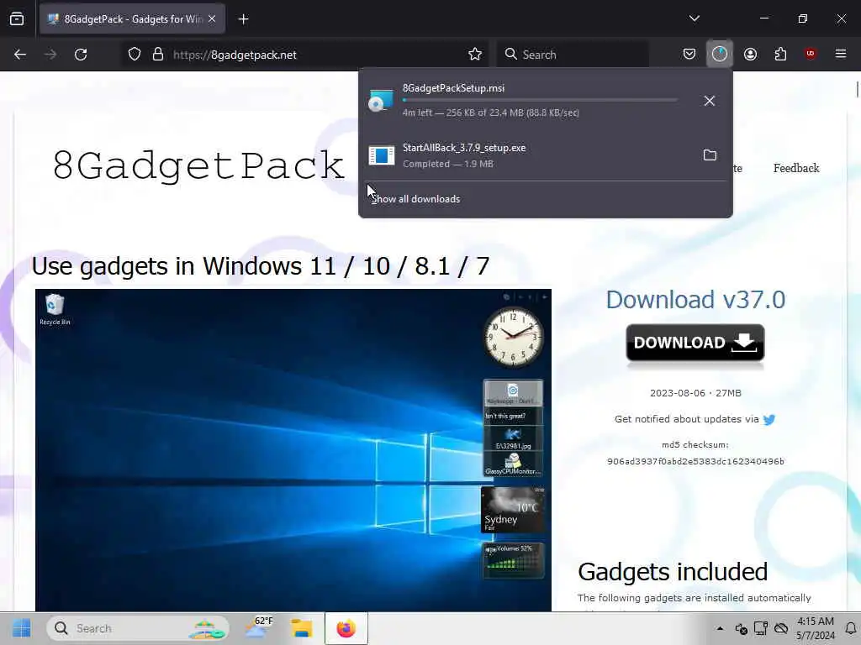
Task: Click the Gadgets included heading
Action: [x=672, y=571]
